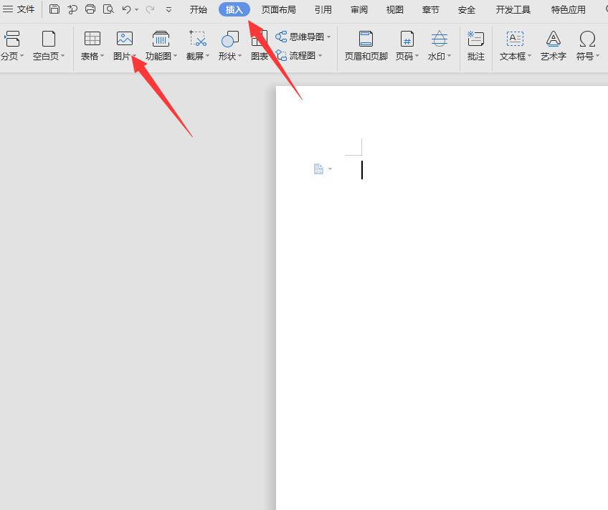Expand the 思维导图 dropdown arrow
Image resolution: width=608 pixels, height=510 pixels.
(328, 37)
